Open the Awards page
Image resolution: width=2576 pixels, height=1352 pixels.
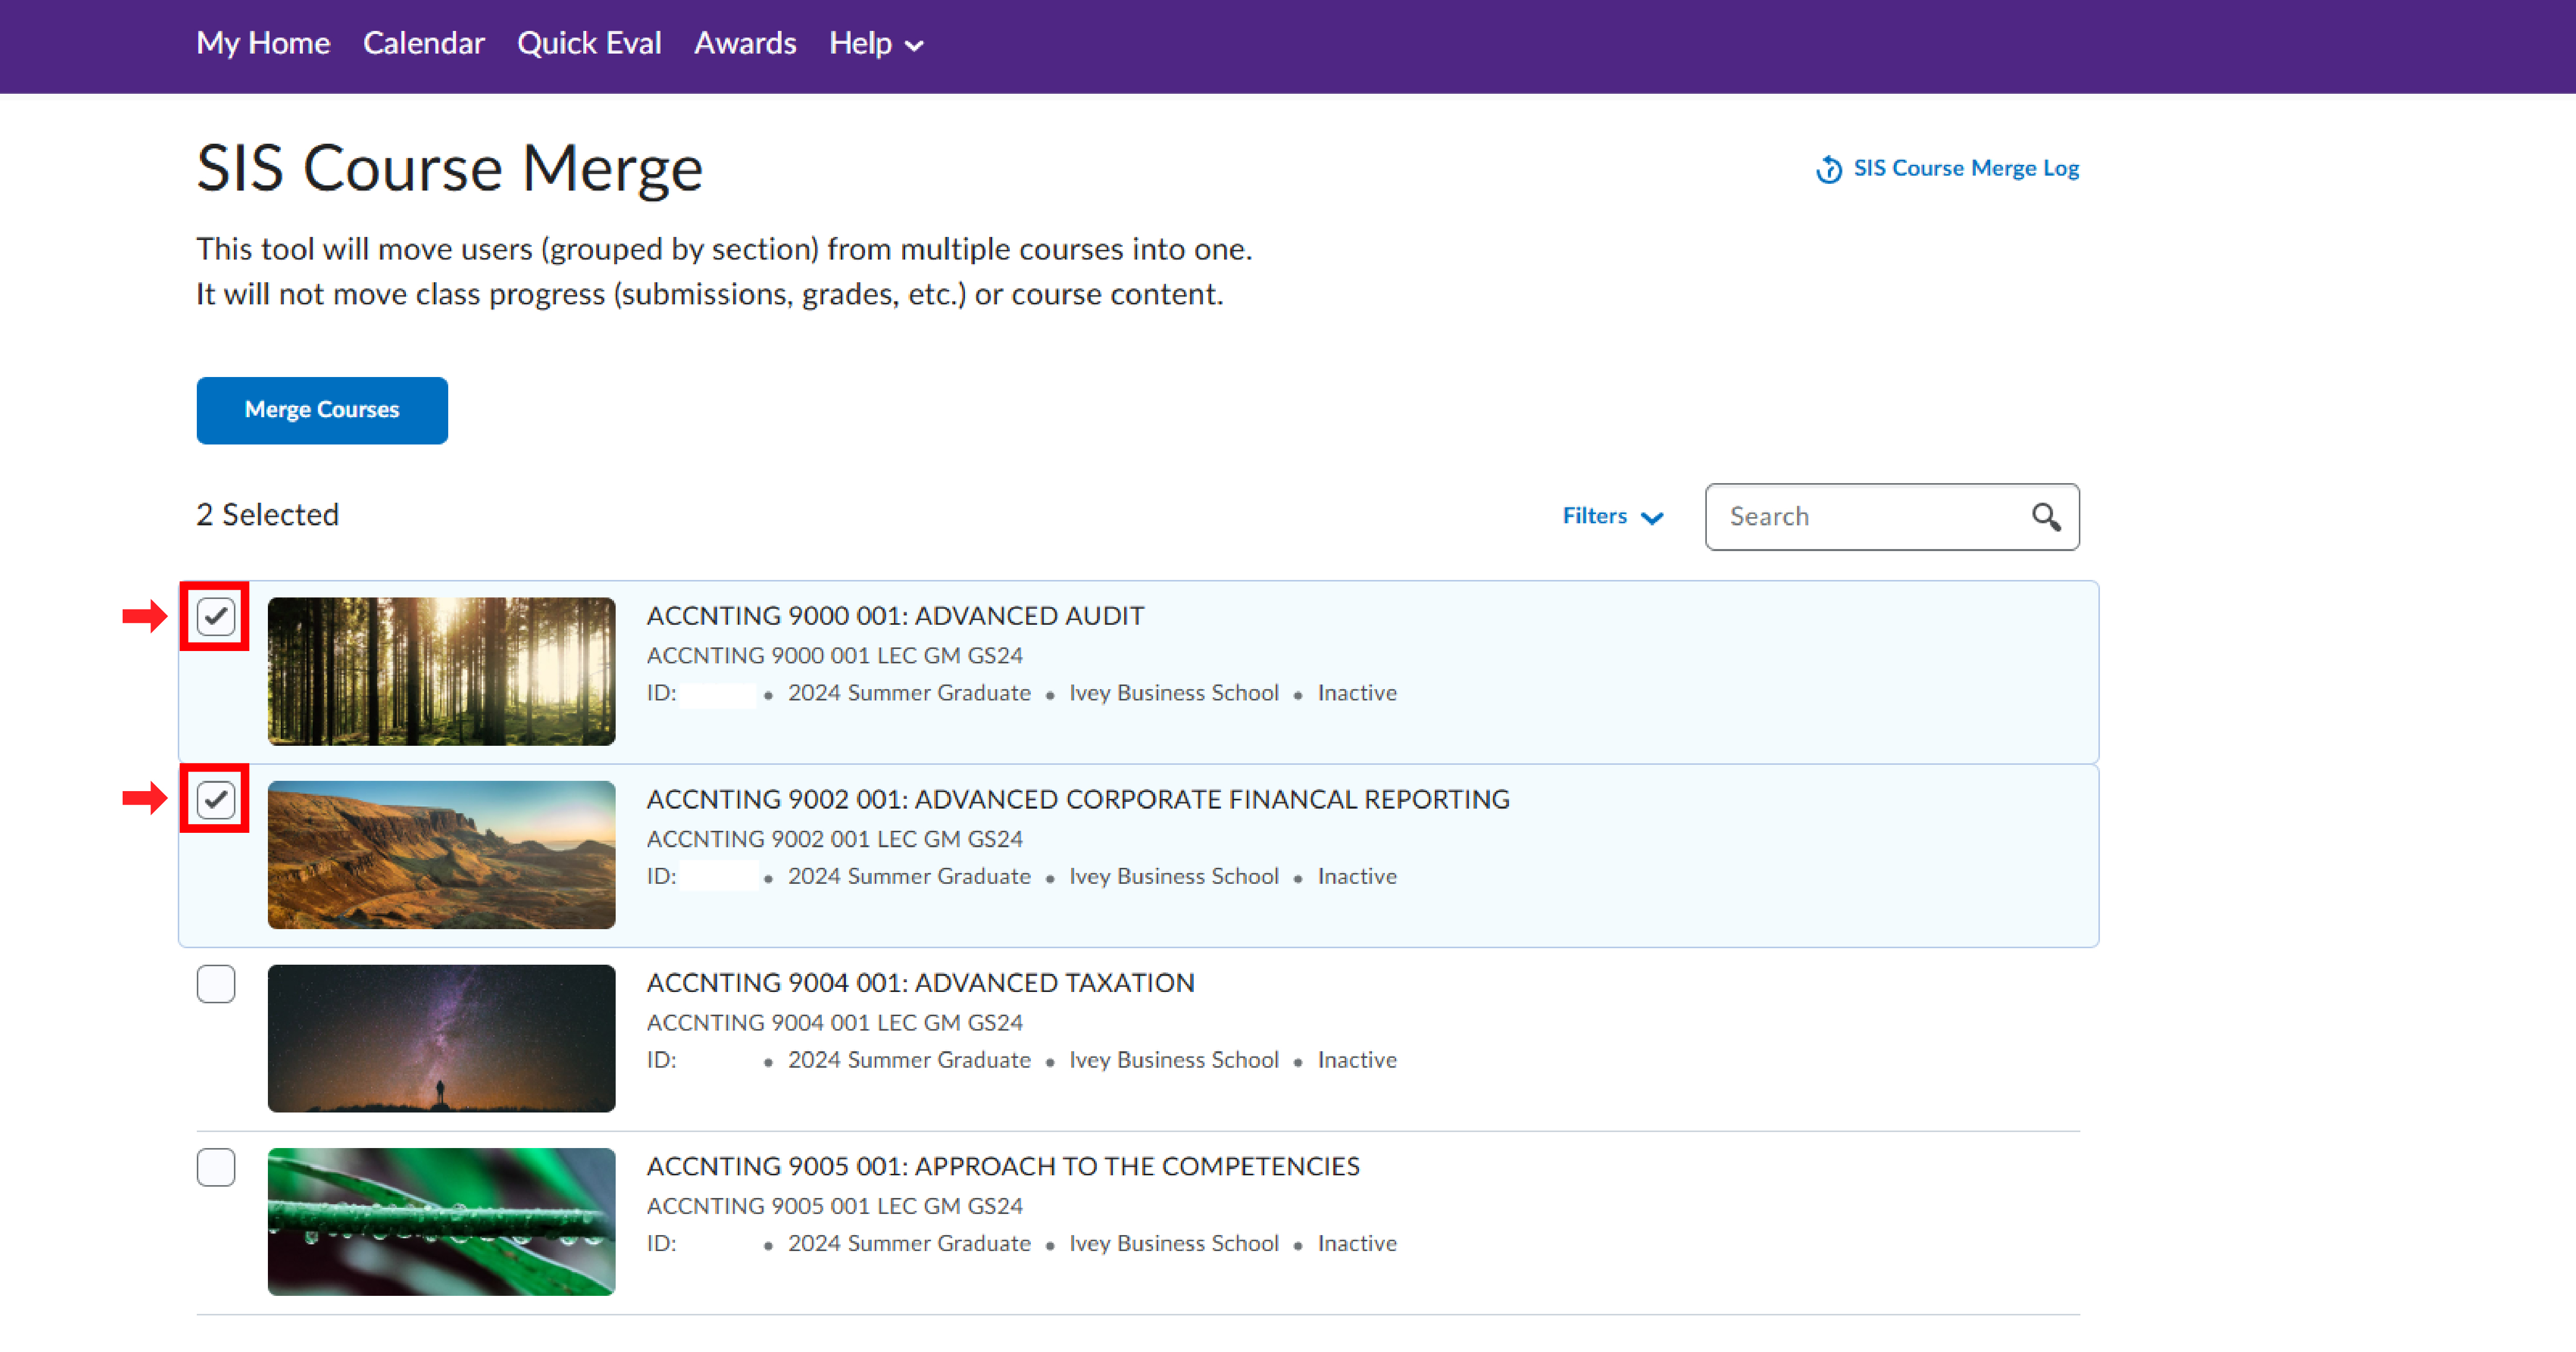(745, 43)
